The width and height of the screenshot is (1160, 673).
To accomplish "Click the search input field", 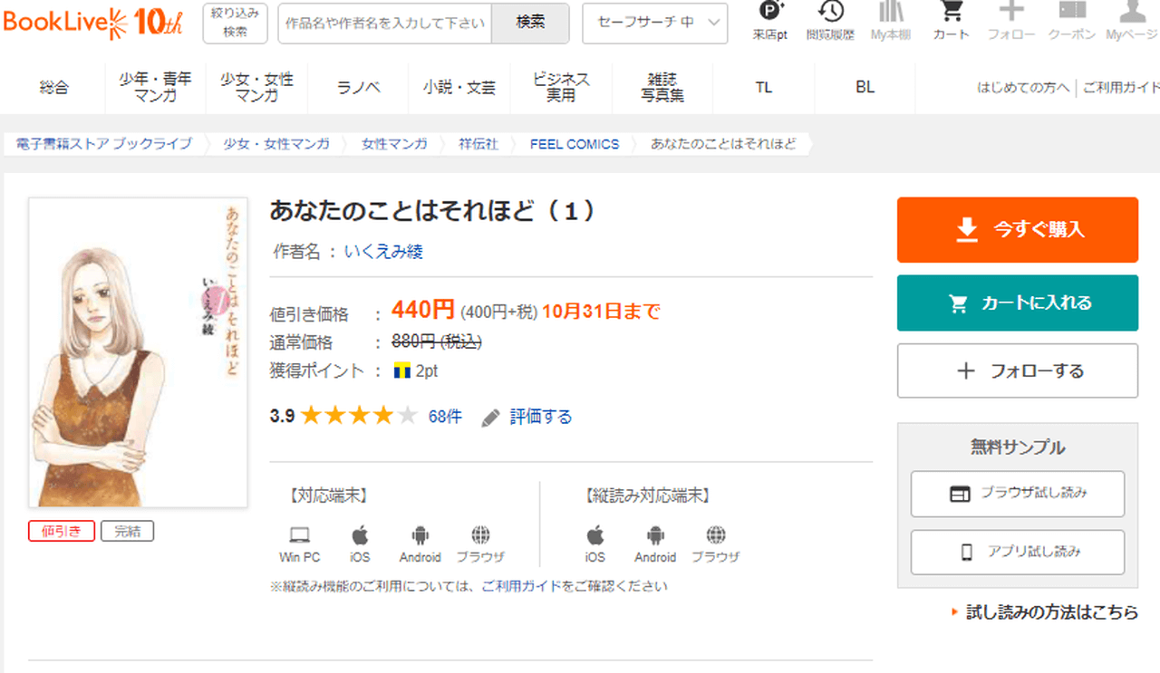I will [x=385, y=23].
